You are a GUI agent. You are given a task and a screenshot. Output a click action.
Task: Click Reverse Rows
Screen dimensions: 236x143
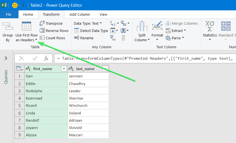[x=54, y=31]
